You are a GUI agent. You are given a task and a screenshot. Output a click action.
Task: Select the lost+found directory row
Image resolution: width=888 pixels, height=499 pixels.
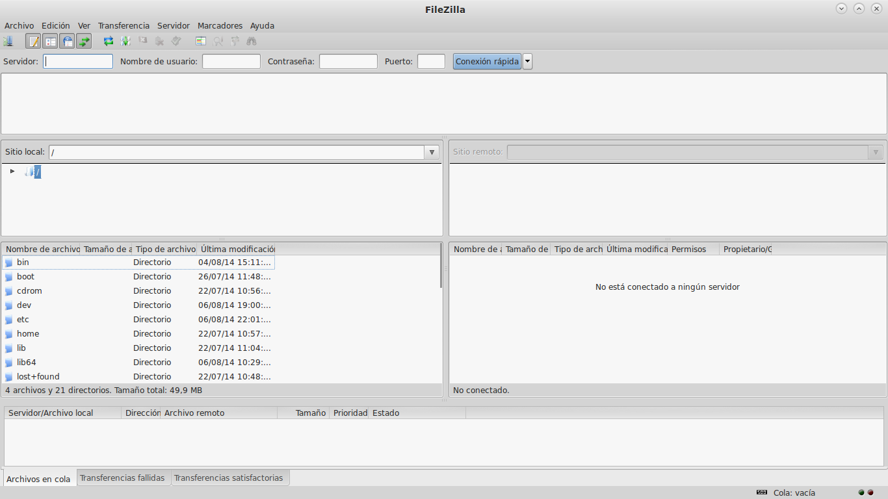pos(138,377)
